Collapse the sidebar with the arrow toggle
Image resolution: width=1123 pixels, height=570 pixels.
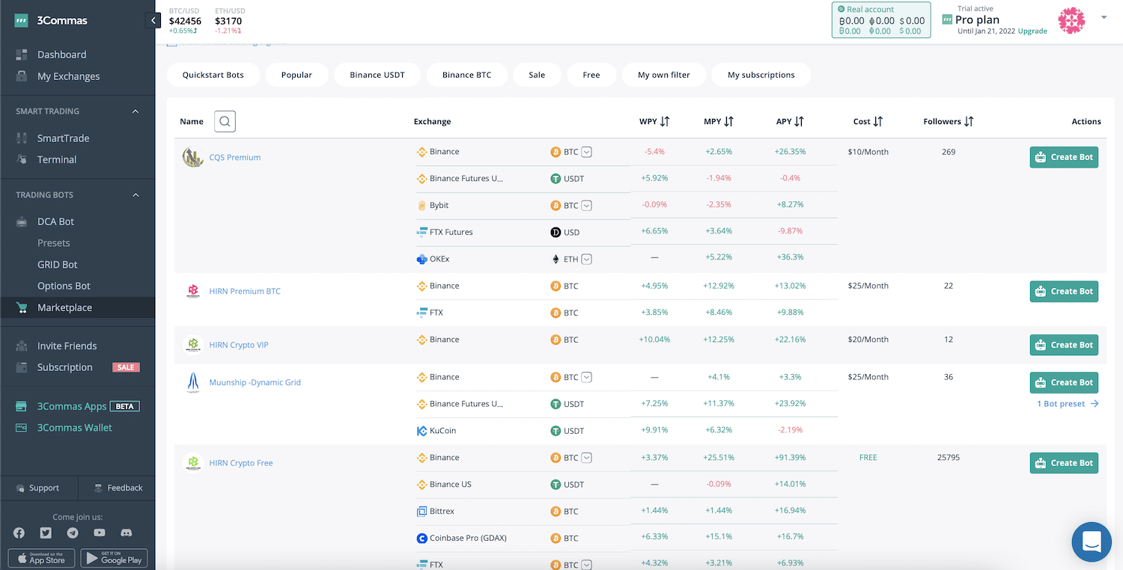[153, 20]
